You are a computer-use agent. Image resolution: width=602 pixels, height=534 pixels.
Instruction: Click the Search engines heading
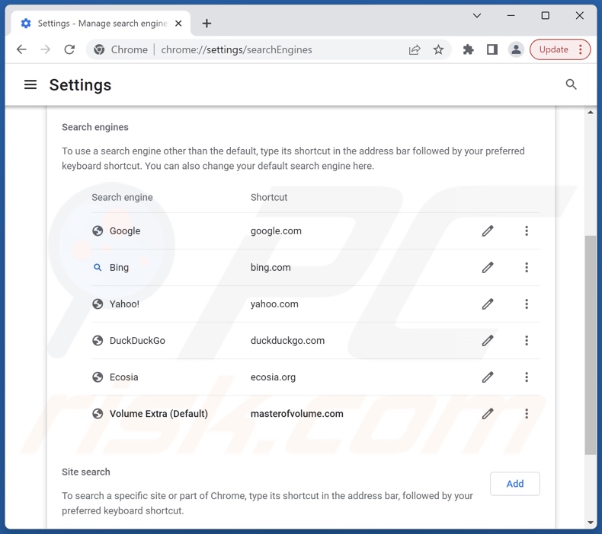point(95,127)
